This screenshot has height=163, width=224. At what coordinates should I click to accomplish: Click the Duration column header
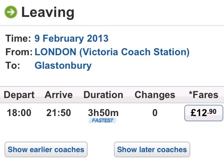pos(103,95)
